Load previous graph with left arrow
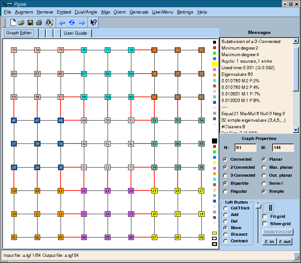The width and height of the screenshot is (301, 263). point(62,23)
